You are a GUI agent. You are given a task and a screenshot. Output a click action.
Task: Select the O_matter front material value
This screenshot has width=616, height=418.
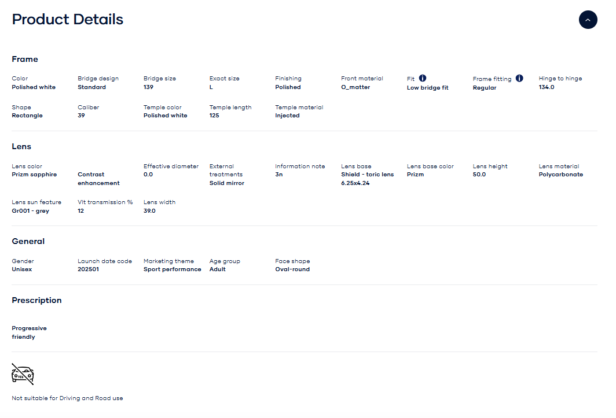click(355, 87)
